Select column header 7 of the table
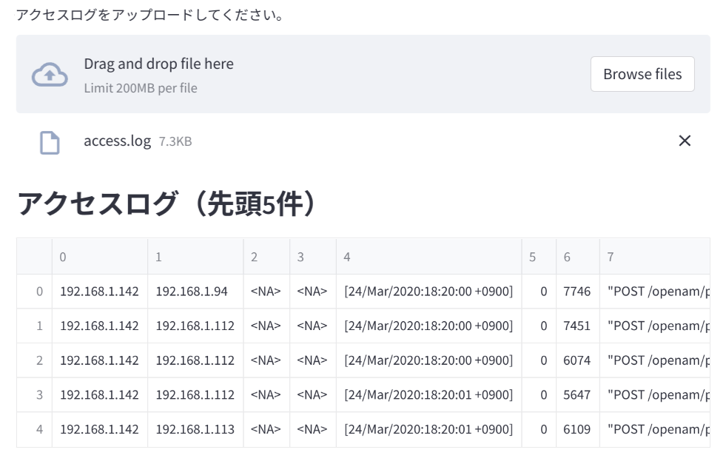Image resolution: width=726 pixels, height=461 pixels. 609,256
